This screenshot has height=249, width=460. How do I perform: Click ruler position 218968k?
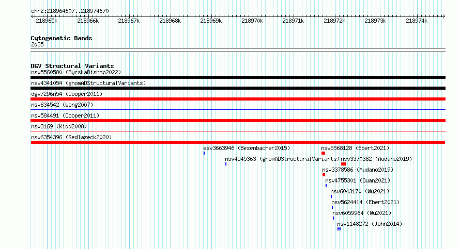point(170,21)
